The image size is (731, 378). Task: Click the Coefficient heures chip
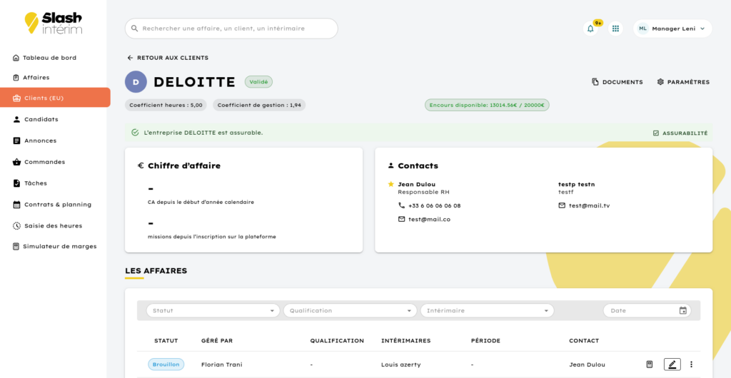(x=166, y=106)
